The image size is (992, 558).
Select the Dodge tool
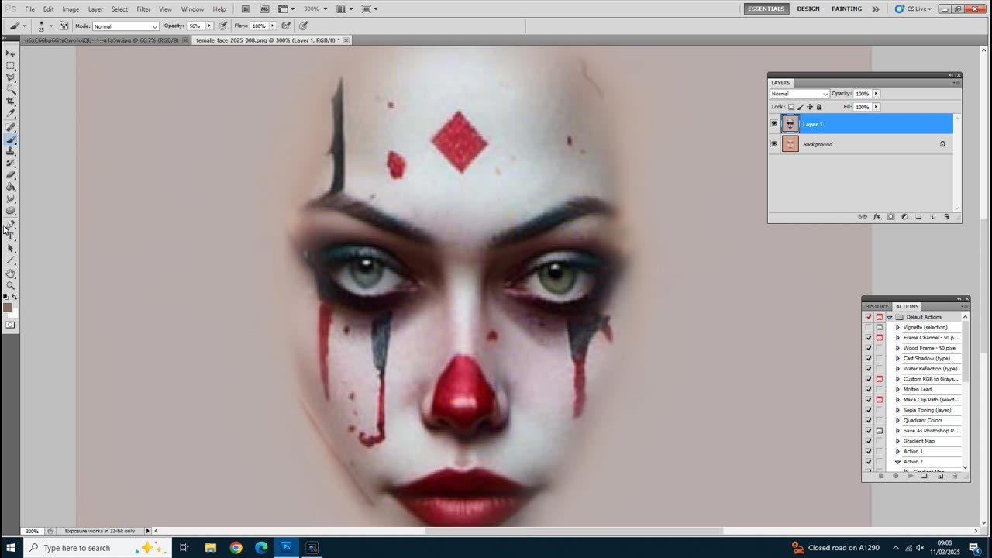pos(11,209)
